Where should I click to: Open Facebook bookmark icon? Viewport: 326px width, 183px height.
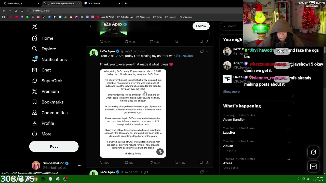pyautogui.click(x=49, y=17)
